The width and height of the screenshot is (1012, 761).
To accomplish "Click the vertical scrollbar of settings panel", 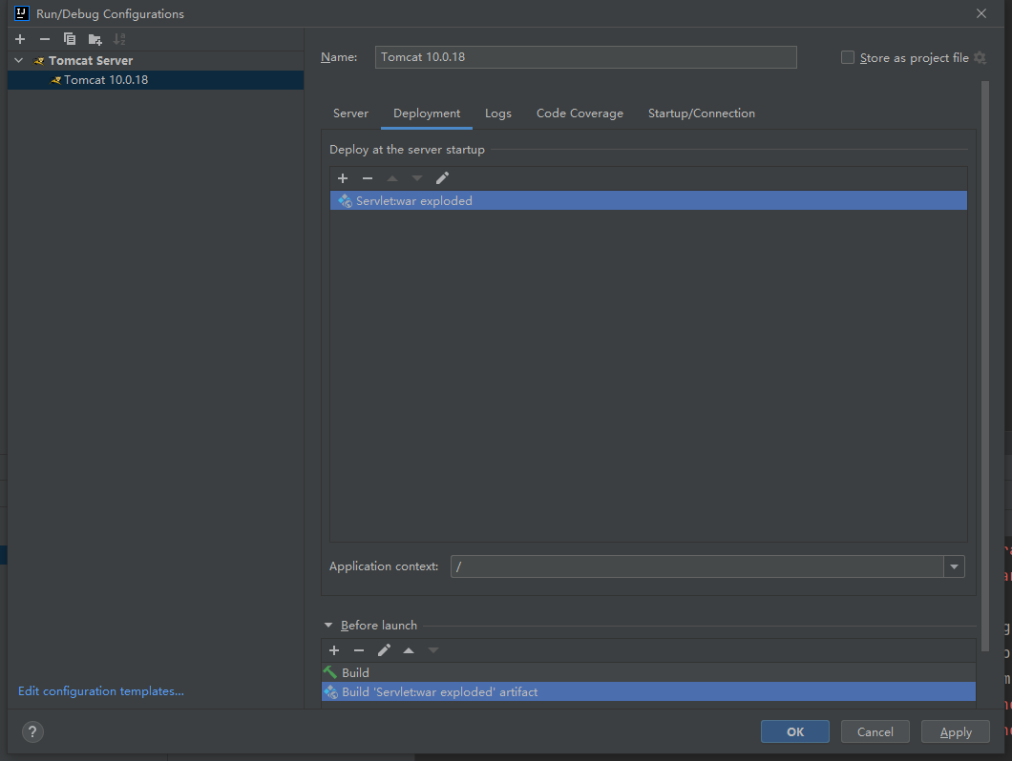I will (985, 365).
